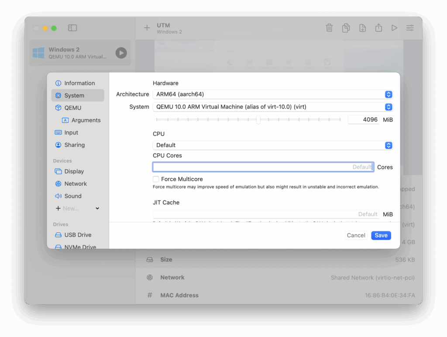Switch to the QEMU settings tab
Screen dimensions: 447x337
(72, 108)
